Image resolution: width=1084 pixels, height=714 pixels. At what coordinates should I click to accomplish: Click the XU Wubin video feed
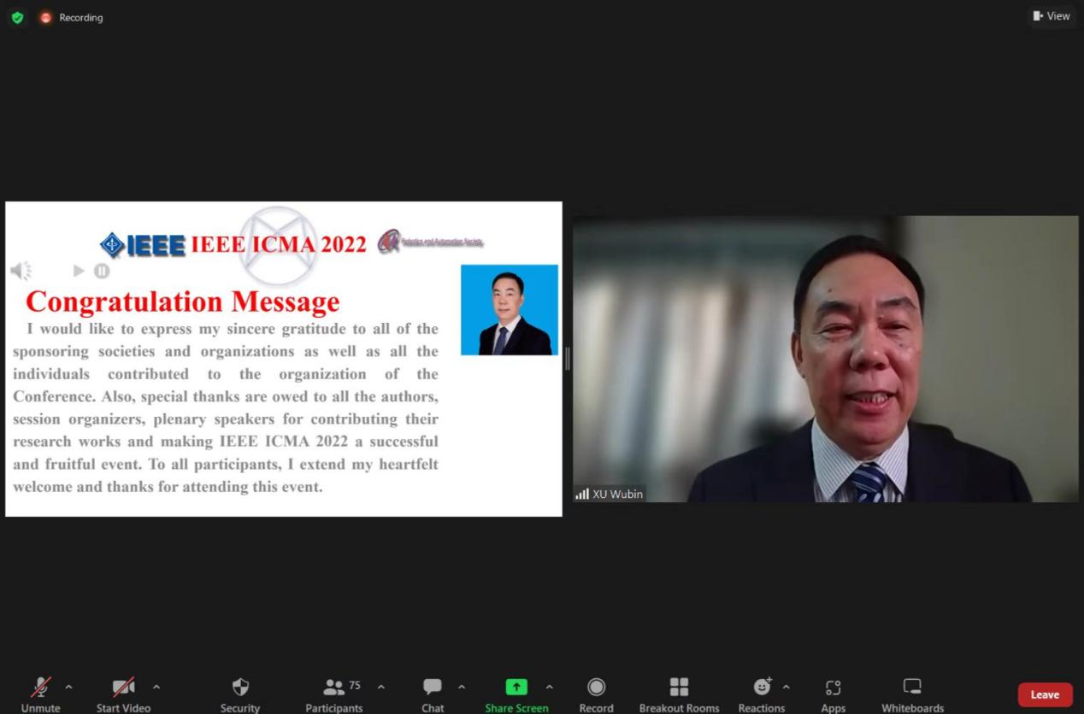825,359
